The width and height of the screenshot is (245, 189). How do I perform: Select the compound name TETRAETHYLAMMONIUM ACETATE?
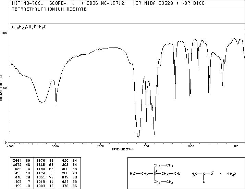point(49,9)
